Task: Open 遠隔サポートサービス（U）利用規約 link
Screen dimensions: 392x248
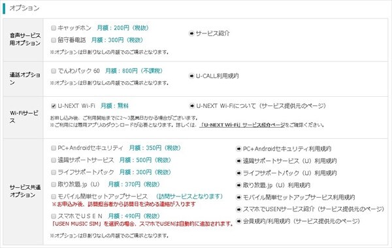Action: [290, 161]
